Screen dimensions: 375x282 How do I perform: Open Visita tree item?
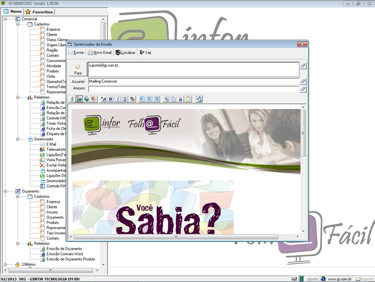(x=50, y=76)
